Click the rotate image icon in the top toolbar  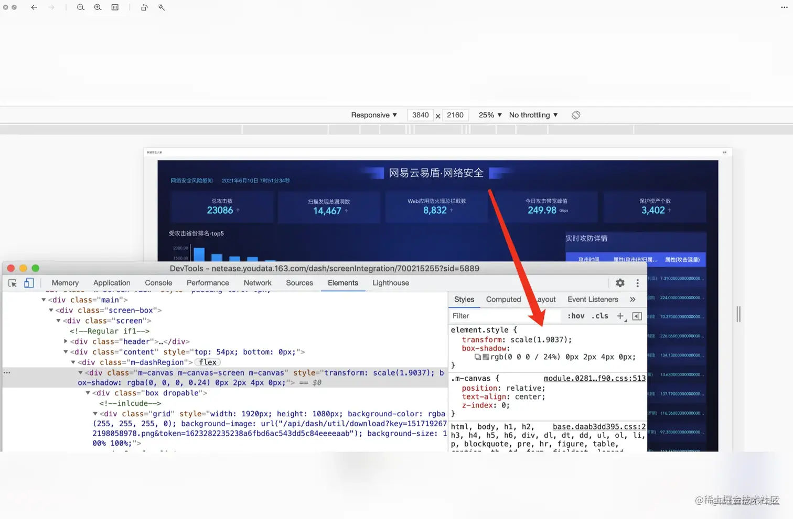[144, 7]
